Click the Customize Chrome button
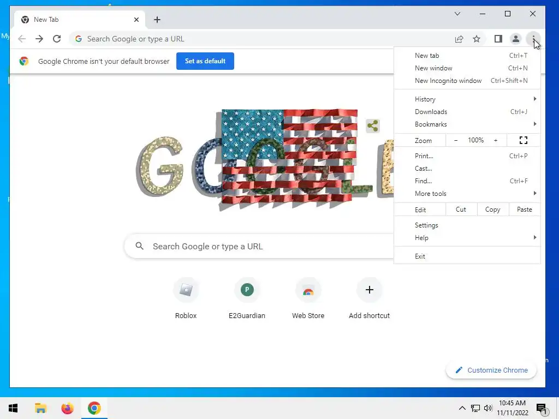 (x=491, y=370)
